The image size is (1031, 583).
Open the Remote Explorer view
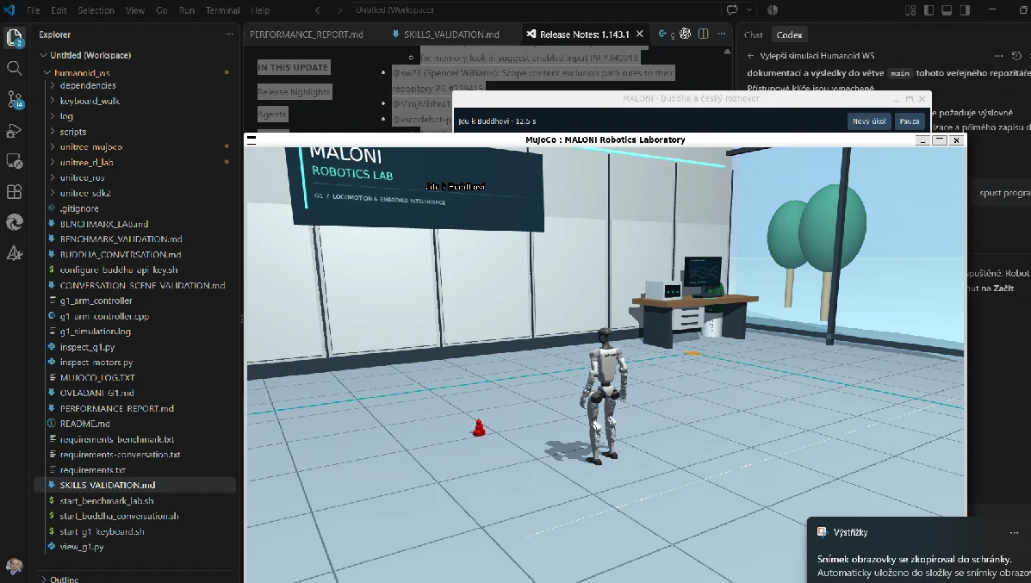pos(14,161)
